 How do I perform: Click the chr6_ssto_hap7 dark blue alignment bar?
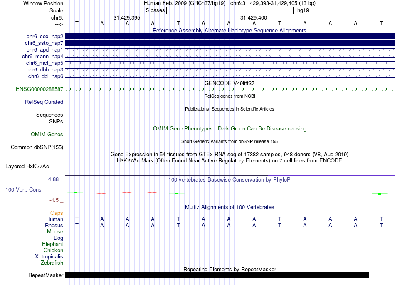pyautogui.click(x=230, y=43)
